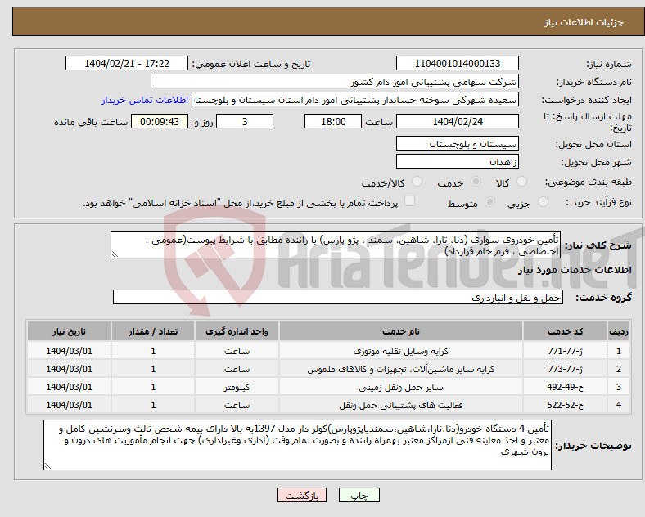The height and width of the screenshot is (517, 645).
Task: Click the بازگشت back button
Action: (x=302, y=496)
